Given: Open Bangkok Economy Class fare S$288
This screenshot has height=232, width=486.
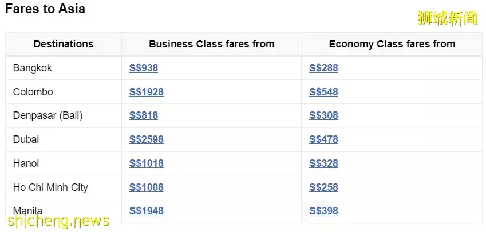Looking at the screenshot, I should [x=323, y=68].
